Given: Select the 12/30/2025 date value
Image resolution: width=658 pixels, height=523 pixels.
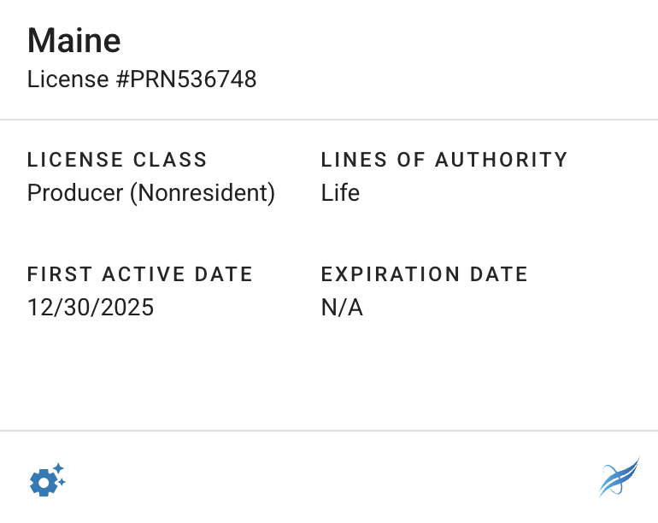Looking at the screenshot, I should point(91,308).
